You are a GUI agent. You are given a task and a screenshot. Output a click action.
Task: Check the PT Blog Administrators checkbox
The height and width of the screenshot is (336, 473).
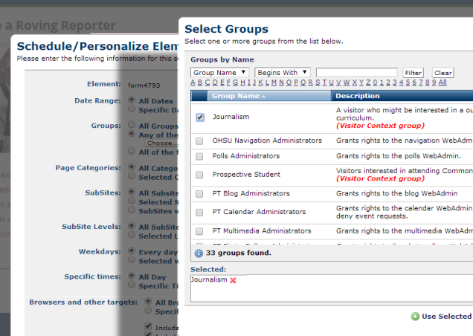click(x=199, y=193)
